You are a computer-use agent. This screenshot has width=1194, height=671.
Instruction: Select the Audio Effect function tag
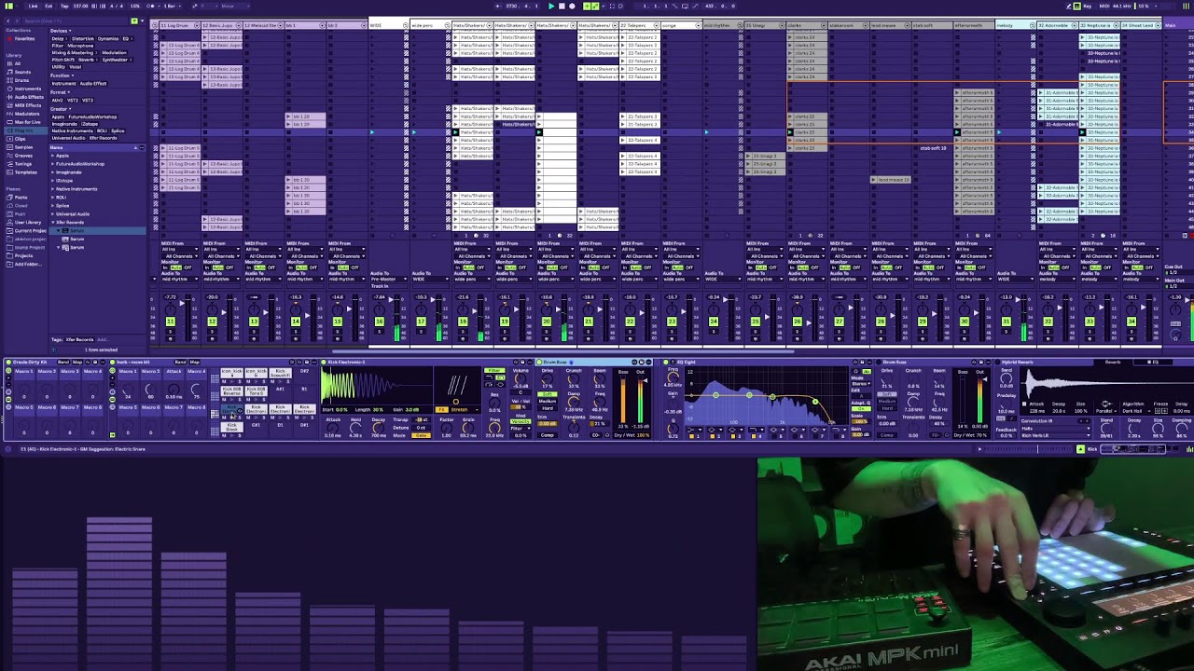click(x=92, y=84)
